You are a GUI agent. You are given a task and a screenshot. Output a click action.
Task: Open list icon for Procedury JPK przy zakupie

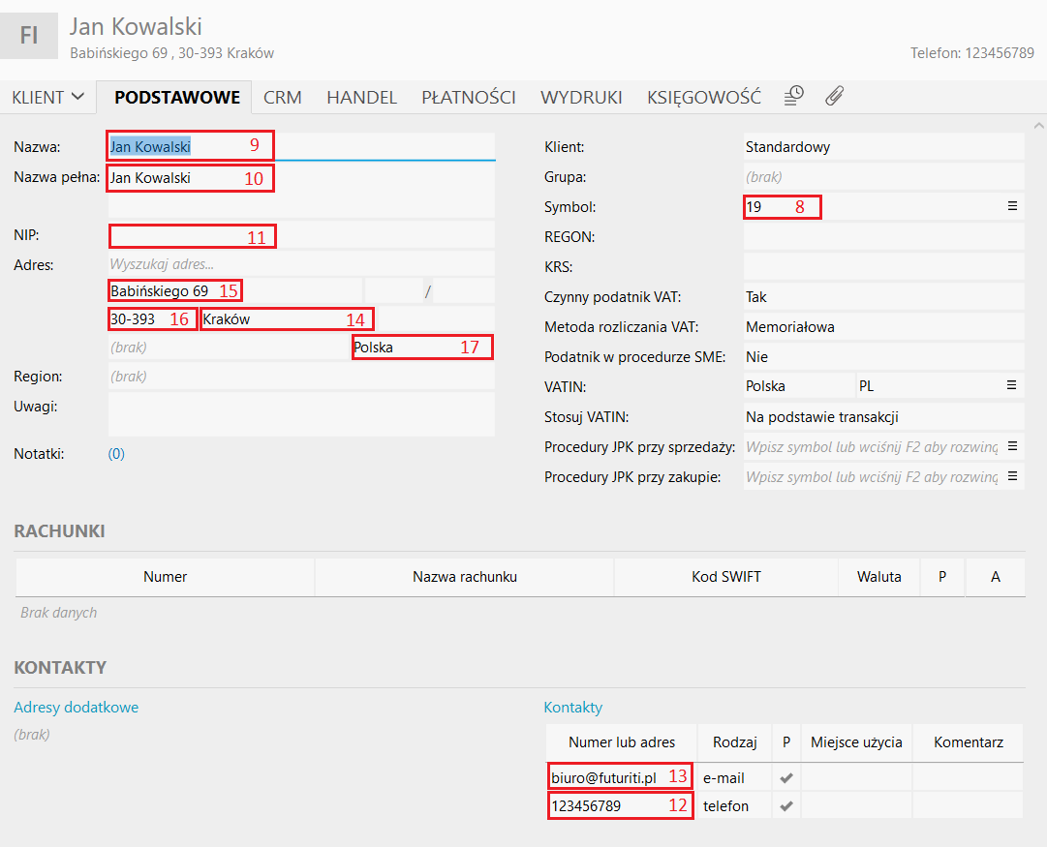coord(1012,476)
